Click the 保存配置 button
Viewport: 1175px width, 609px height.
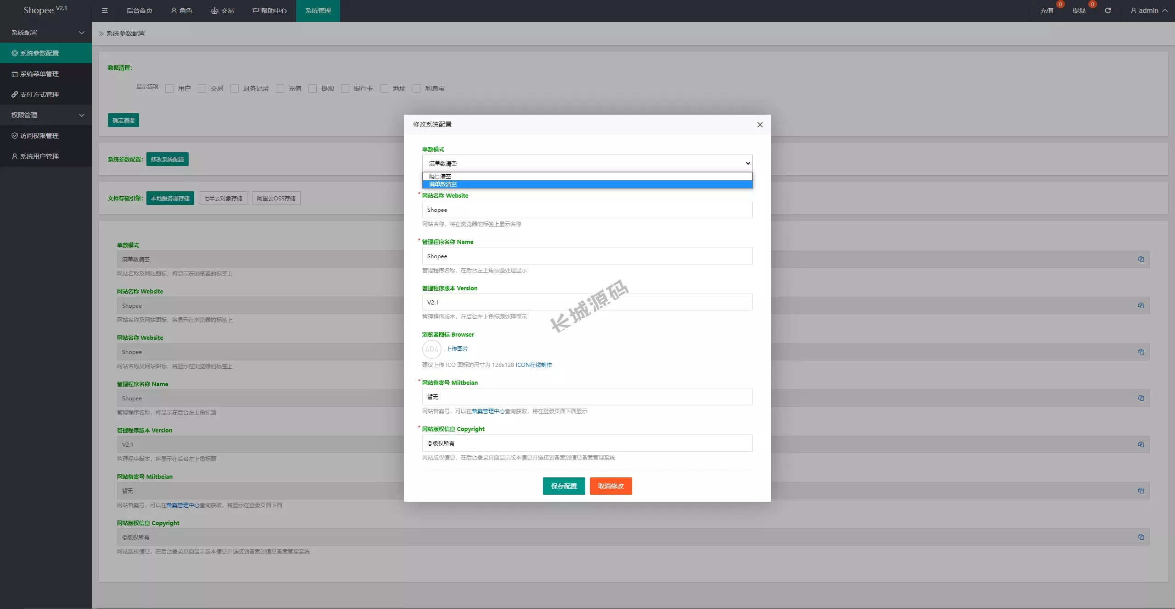point(564,486)
